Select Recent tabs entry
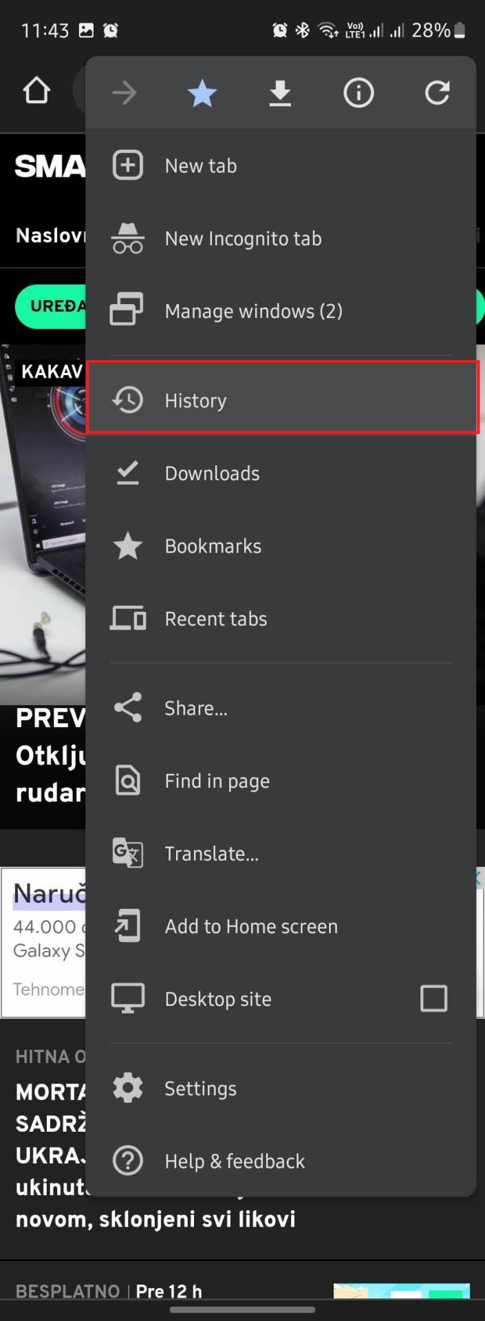The width and height of the screenshot is (485, 1321). [x=281, y=618]
